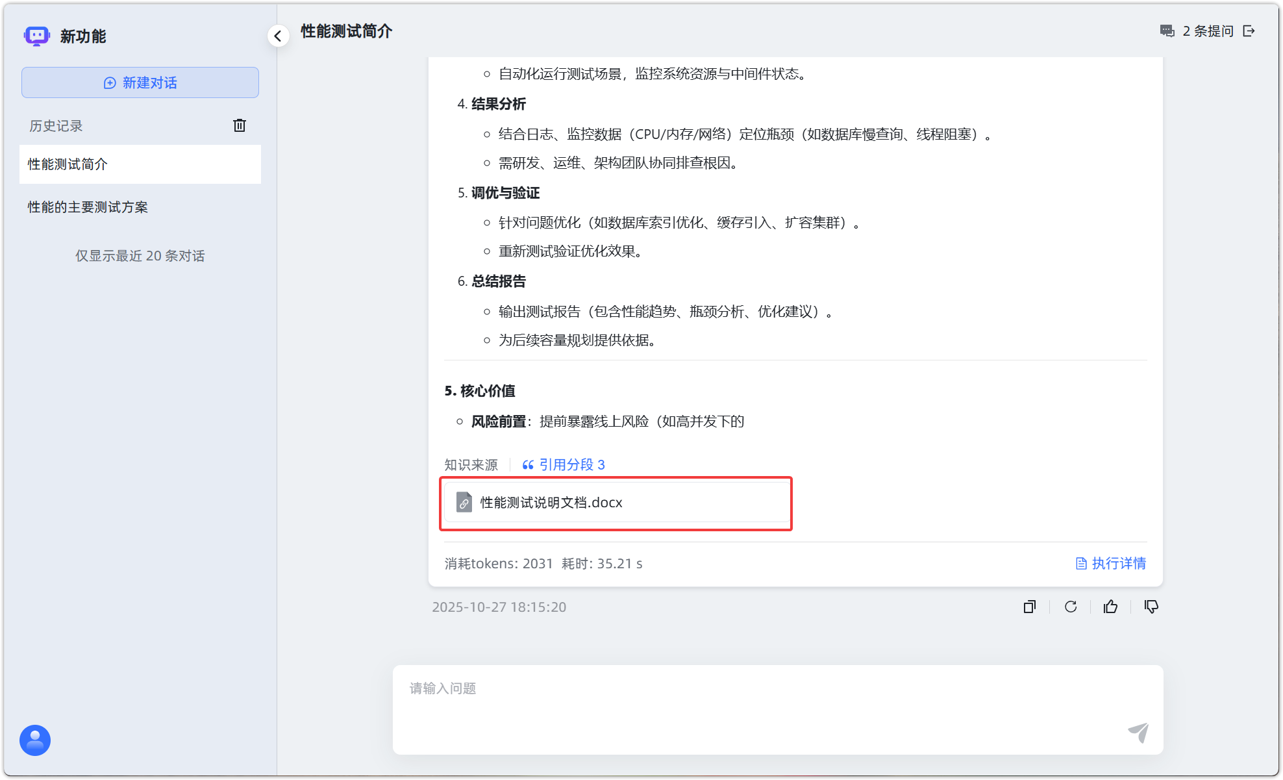Copy the assistant response
The image size is (1283, 780).
[1029, 607]
